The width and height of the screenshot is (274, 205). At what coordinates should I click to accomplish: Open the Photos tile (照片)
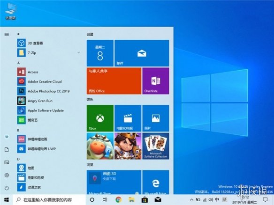[156, 118]
